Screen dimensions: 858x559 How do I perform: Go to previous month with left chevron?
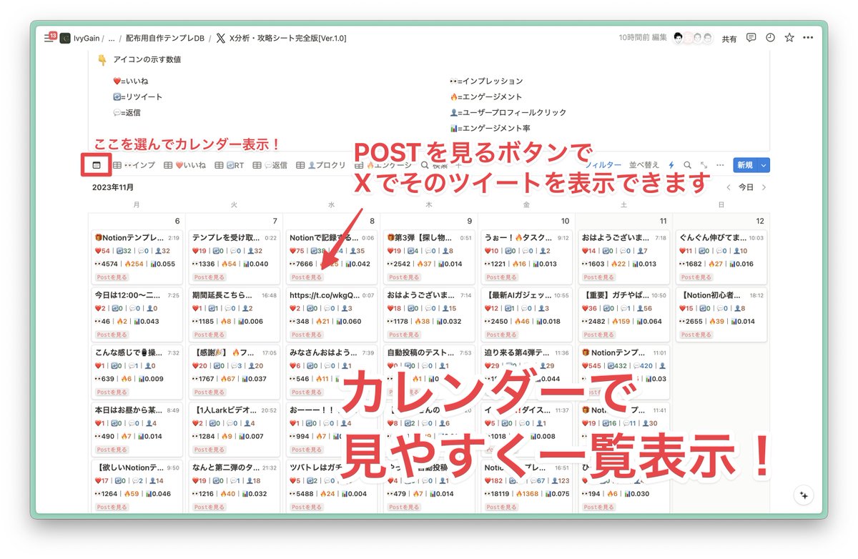pyautogui.click(x=729, y=187)
